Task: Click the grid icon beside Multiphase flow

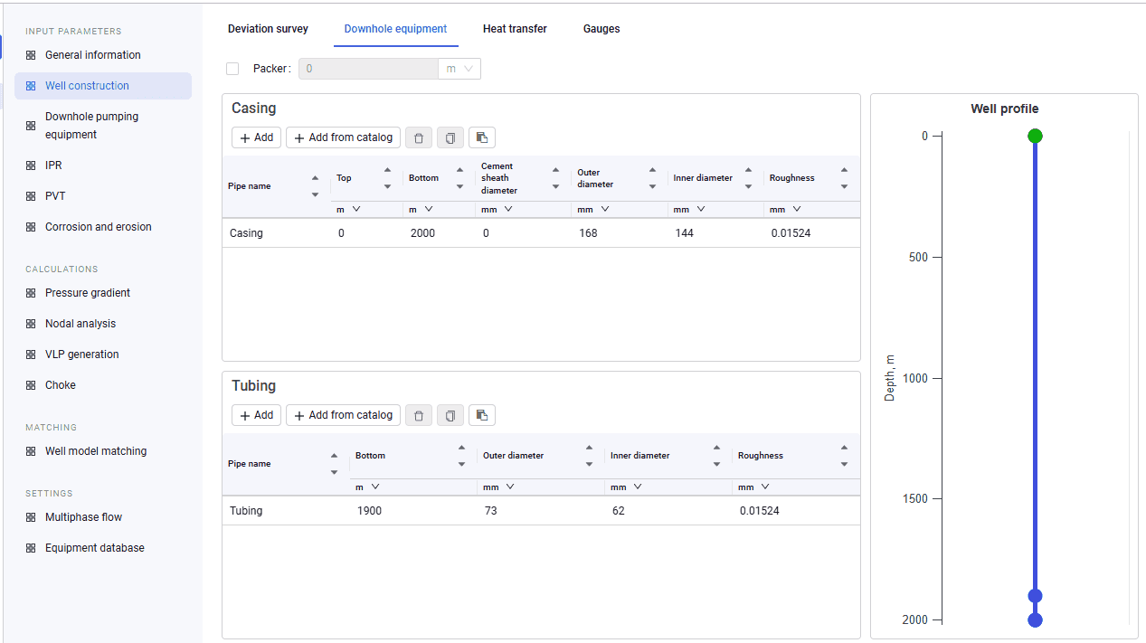Action: [31, 517]
